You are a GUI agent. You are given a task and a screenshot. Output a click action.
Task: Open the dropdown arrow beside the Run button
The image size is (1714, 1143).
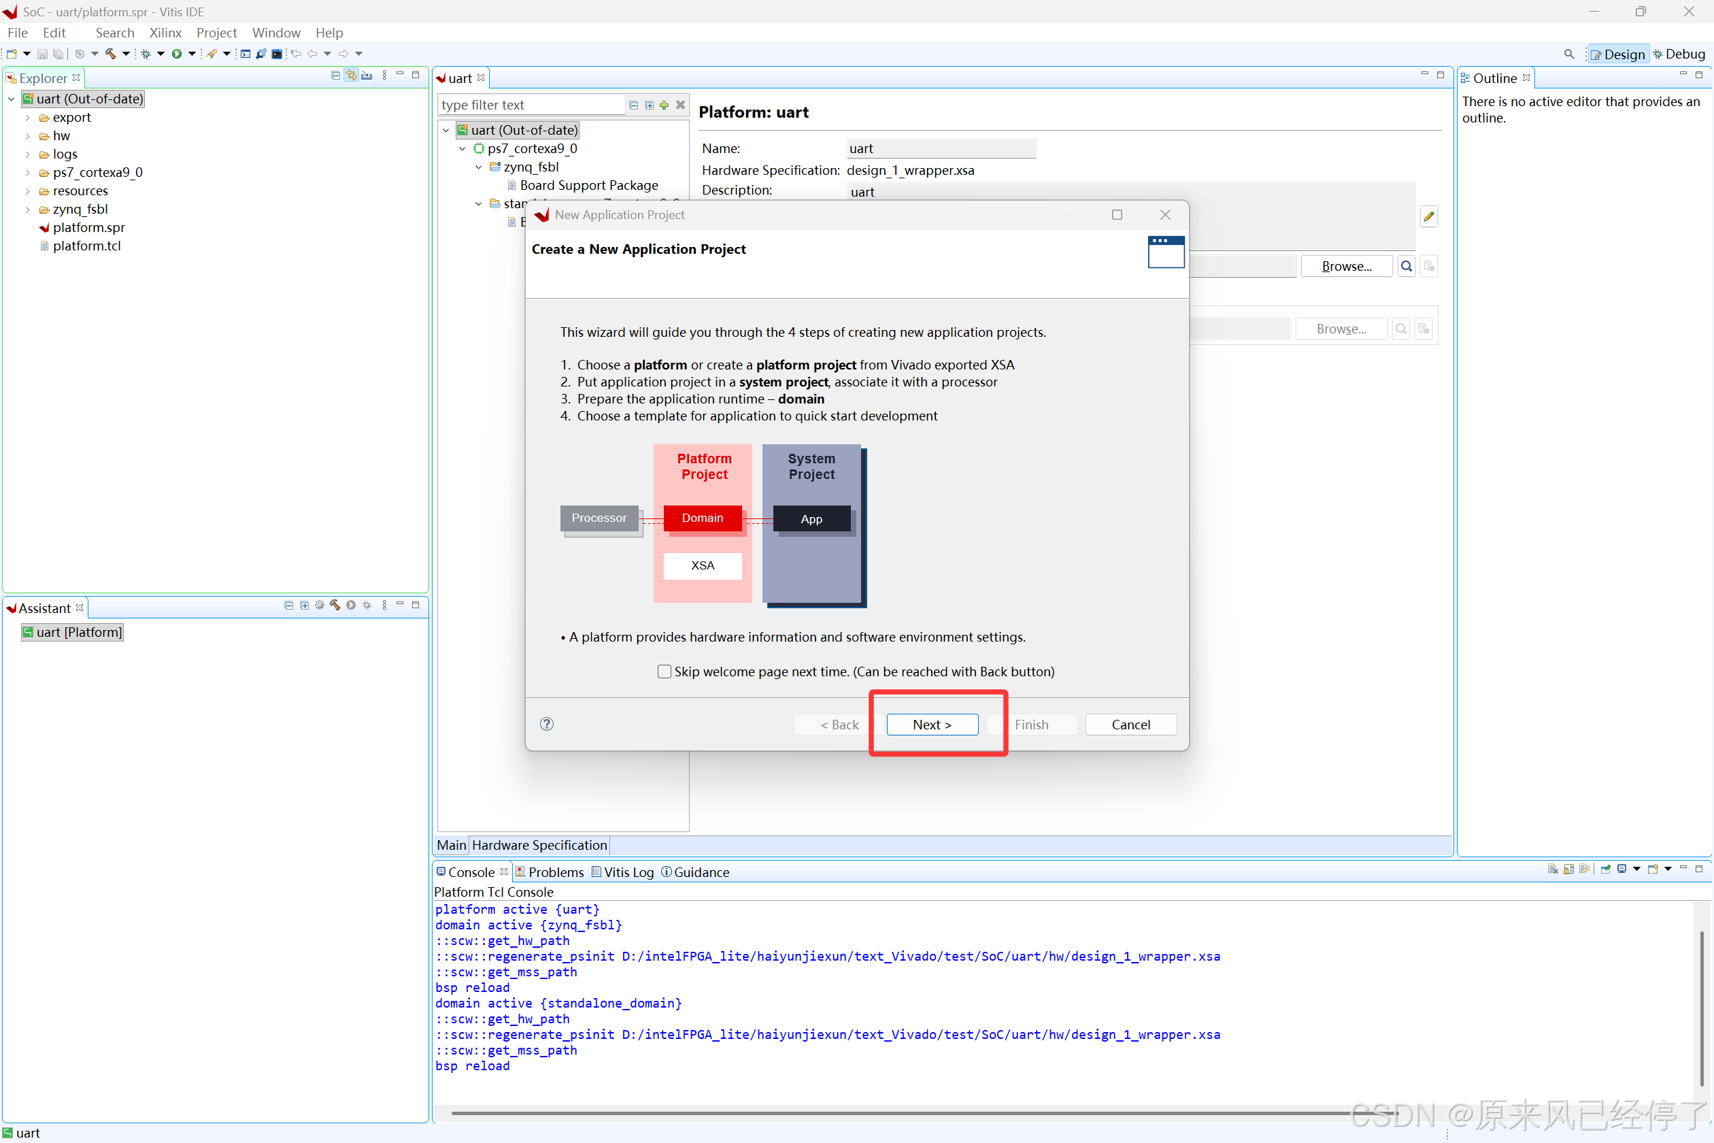tap(192, 54)
